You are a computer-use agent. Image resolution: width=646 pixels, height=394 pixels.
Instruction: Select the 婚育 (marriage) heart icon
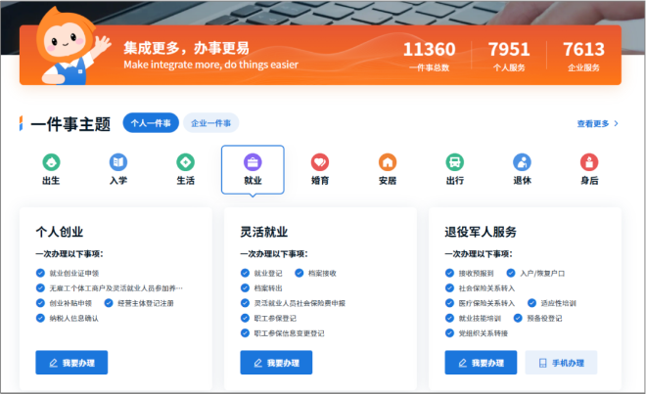pyautogui.click(x=320, y=162)
